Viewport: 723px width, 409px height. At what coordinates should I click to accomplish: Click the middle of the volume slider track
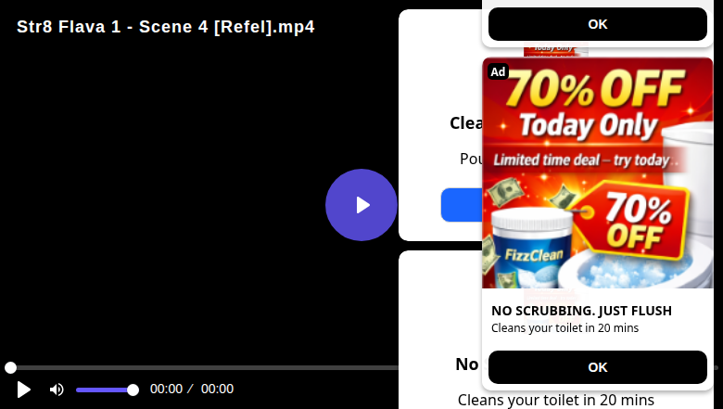105,390
